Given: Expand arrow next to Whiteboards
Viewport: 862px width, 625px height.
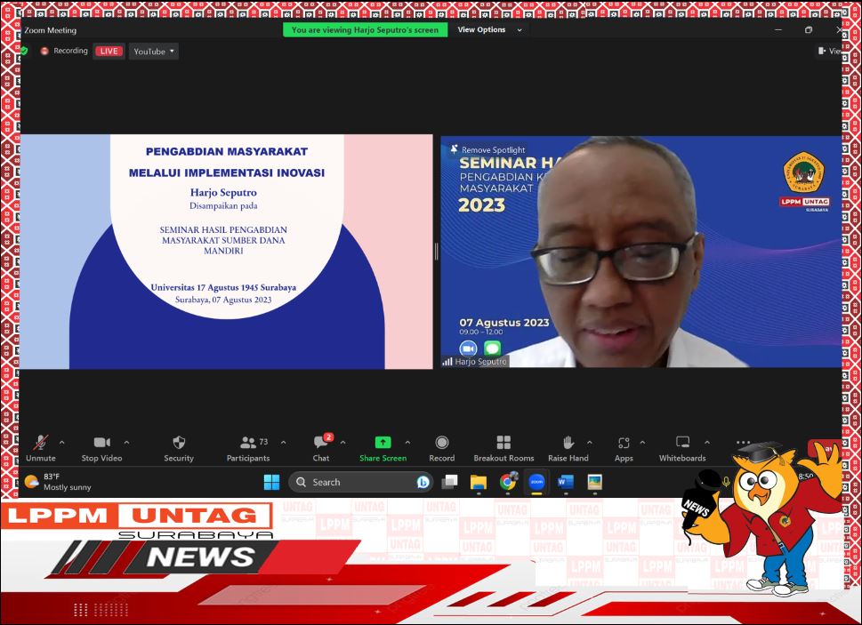Looking at the screenshot, I should (x=707, y=442).
